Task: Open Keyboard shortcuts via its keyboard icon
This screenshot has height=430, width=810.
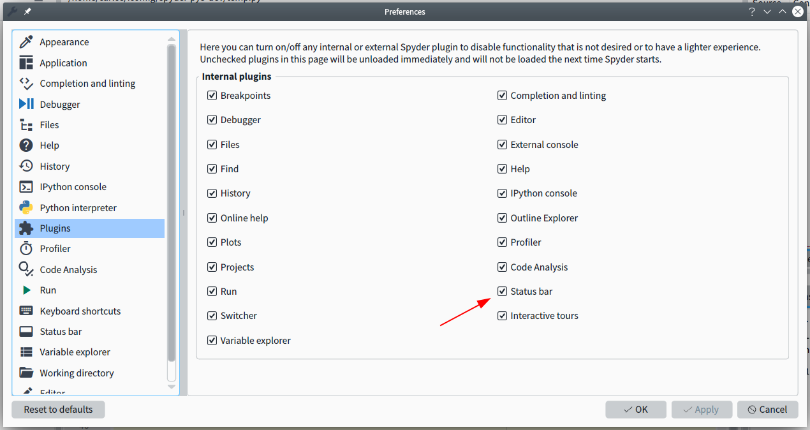Action: point(25,311)
